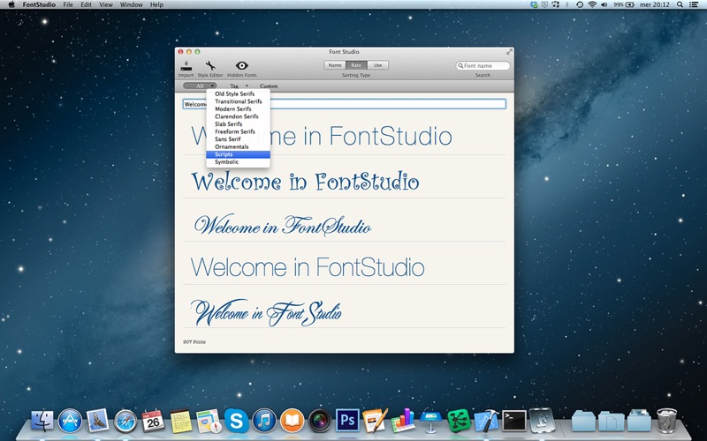Open the Edit menu
Image resolution: width=707 pixels, height=441 pixels.
click(86, 4)
